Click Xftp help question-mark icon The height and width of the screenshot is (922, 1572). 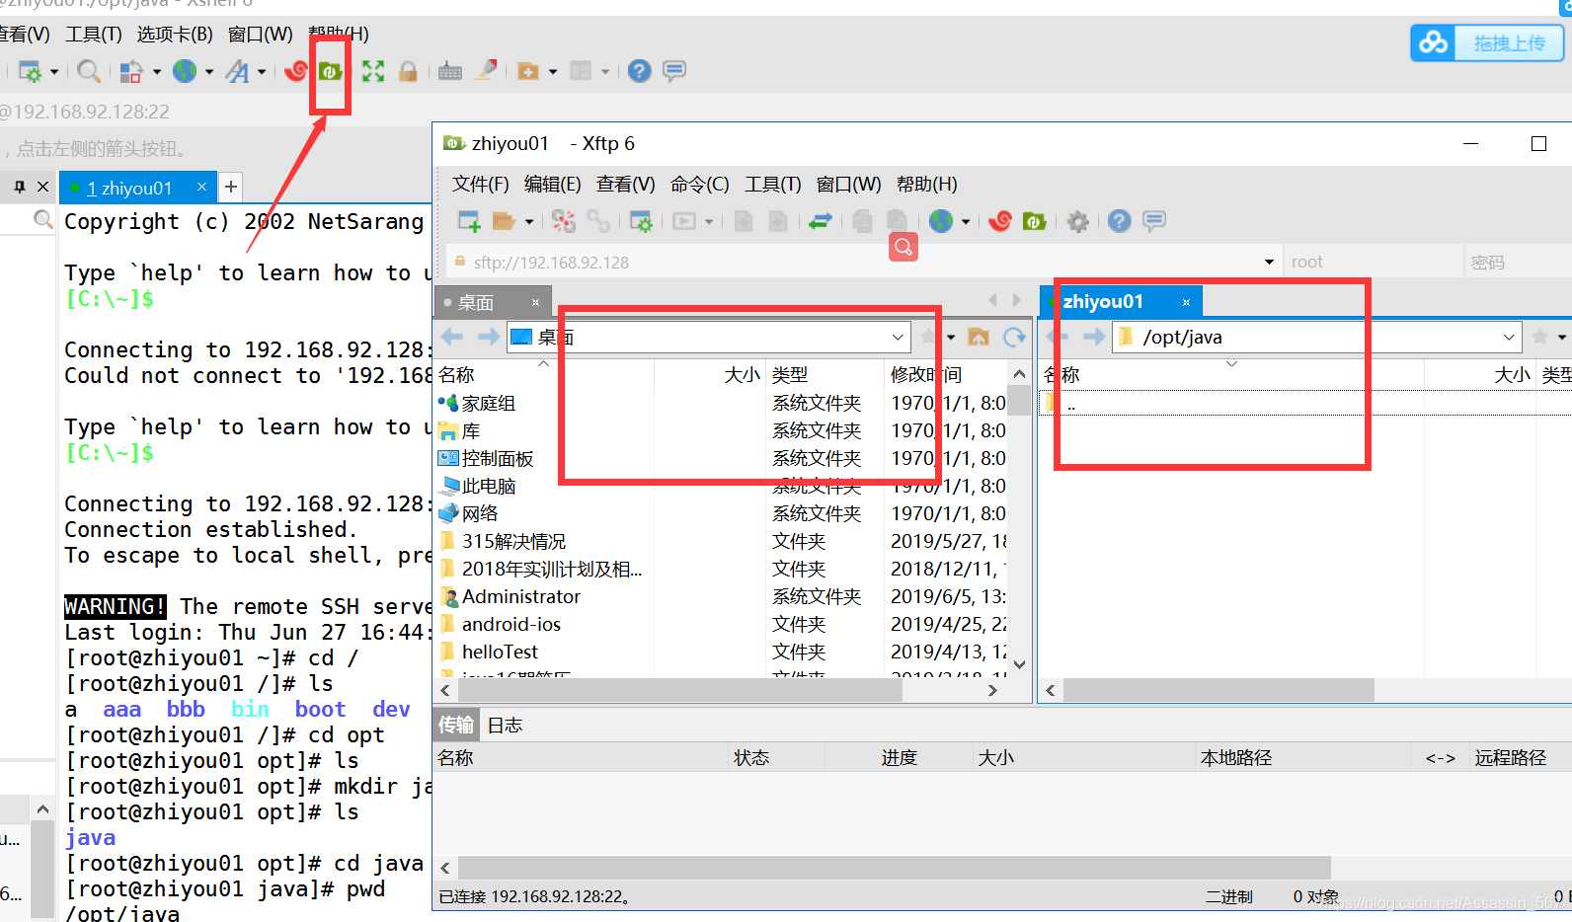coord(1119,221)
